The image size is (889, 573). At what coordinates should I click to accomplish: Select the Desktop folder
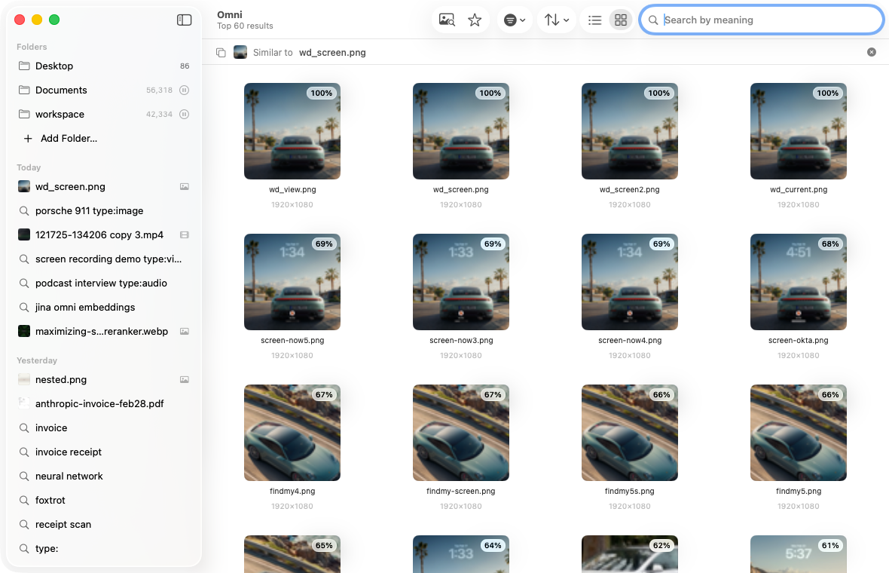pos(104,66)
